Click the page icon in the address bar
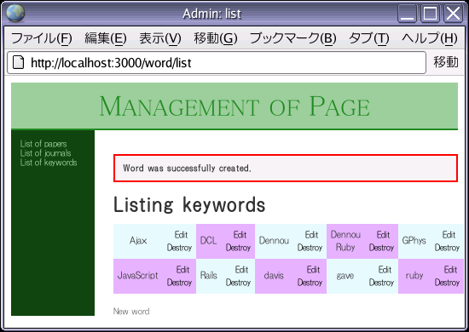469x332 pixels. point(18,62)
